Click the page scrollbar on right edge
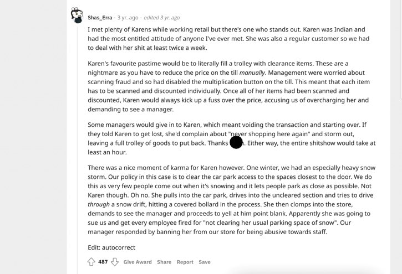The image size is (402, 274). click(x=401, y=49)
